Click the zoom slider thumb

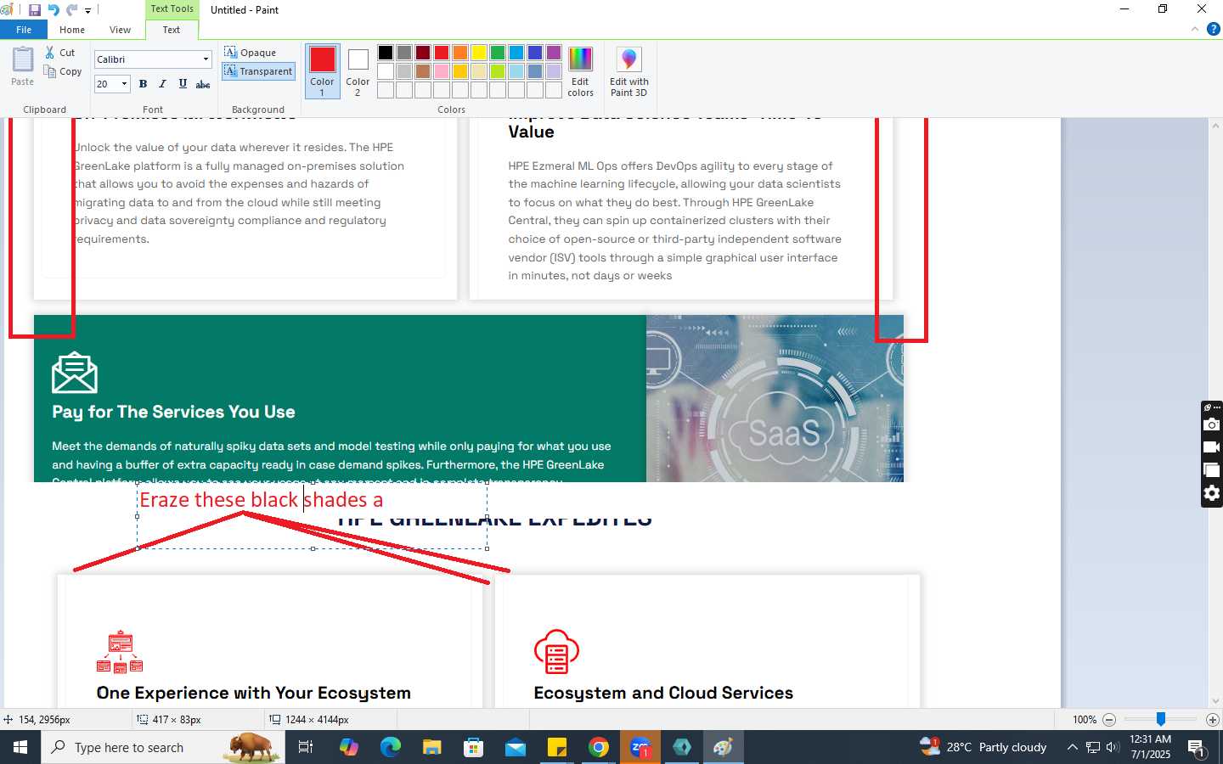[1161, 719]
